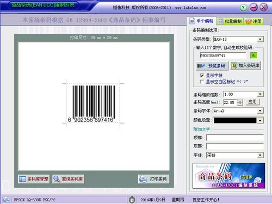Screen dimensions: 272x204
Task: Click the weekday text 星期四
Action: 178,200
